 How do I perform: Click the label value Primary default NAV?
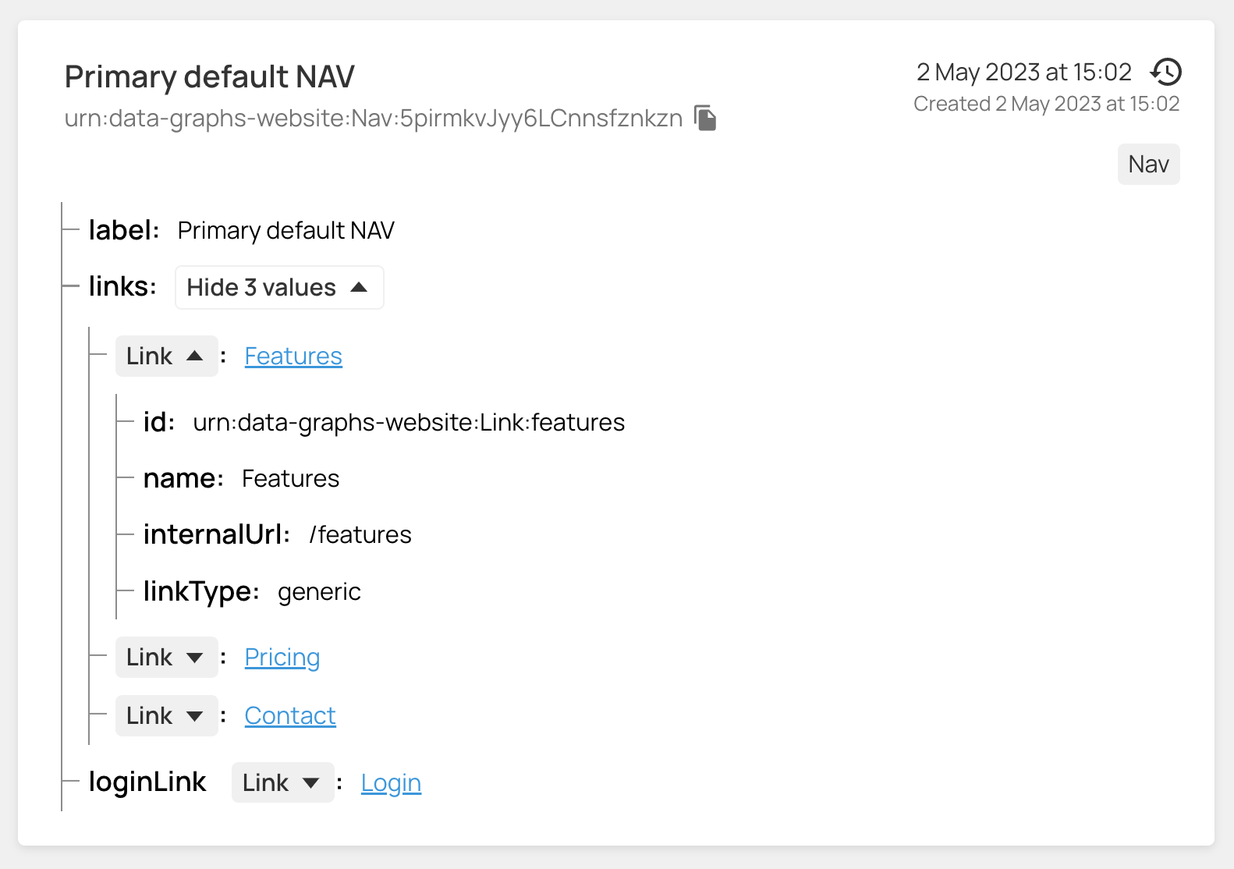pos(285,231)
